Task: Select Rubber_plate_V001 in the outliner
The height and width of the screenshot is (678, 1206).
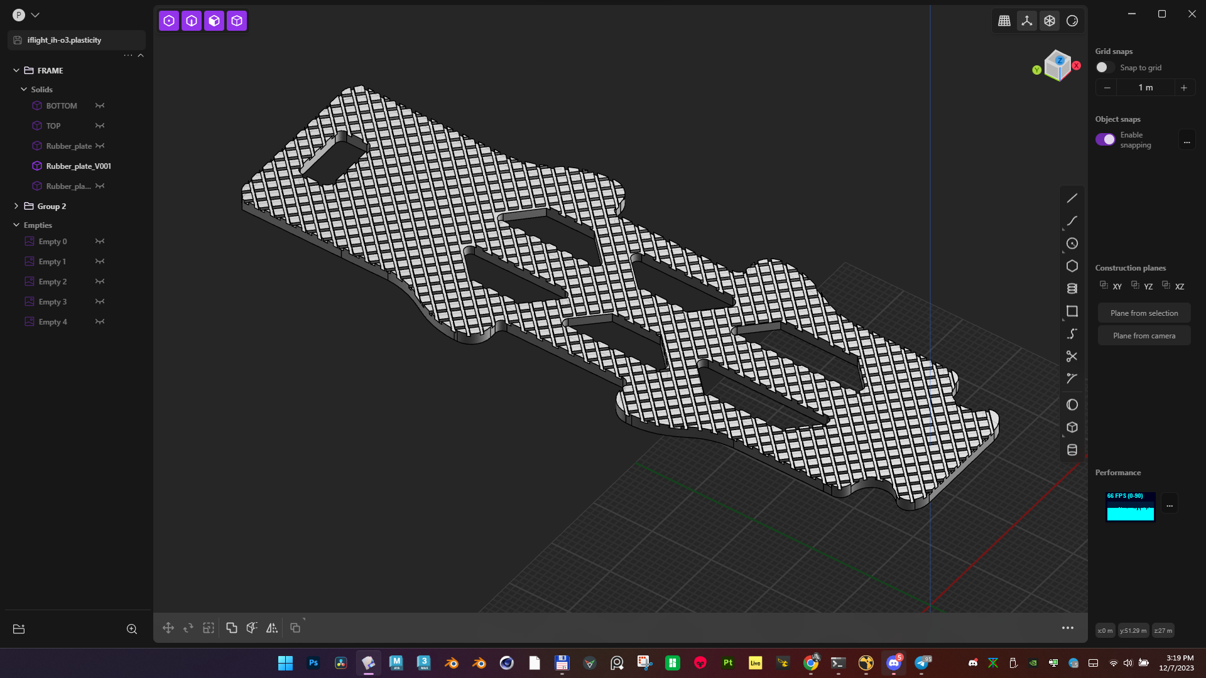Action: tap(78, 166)
